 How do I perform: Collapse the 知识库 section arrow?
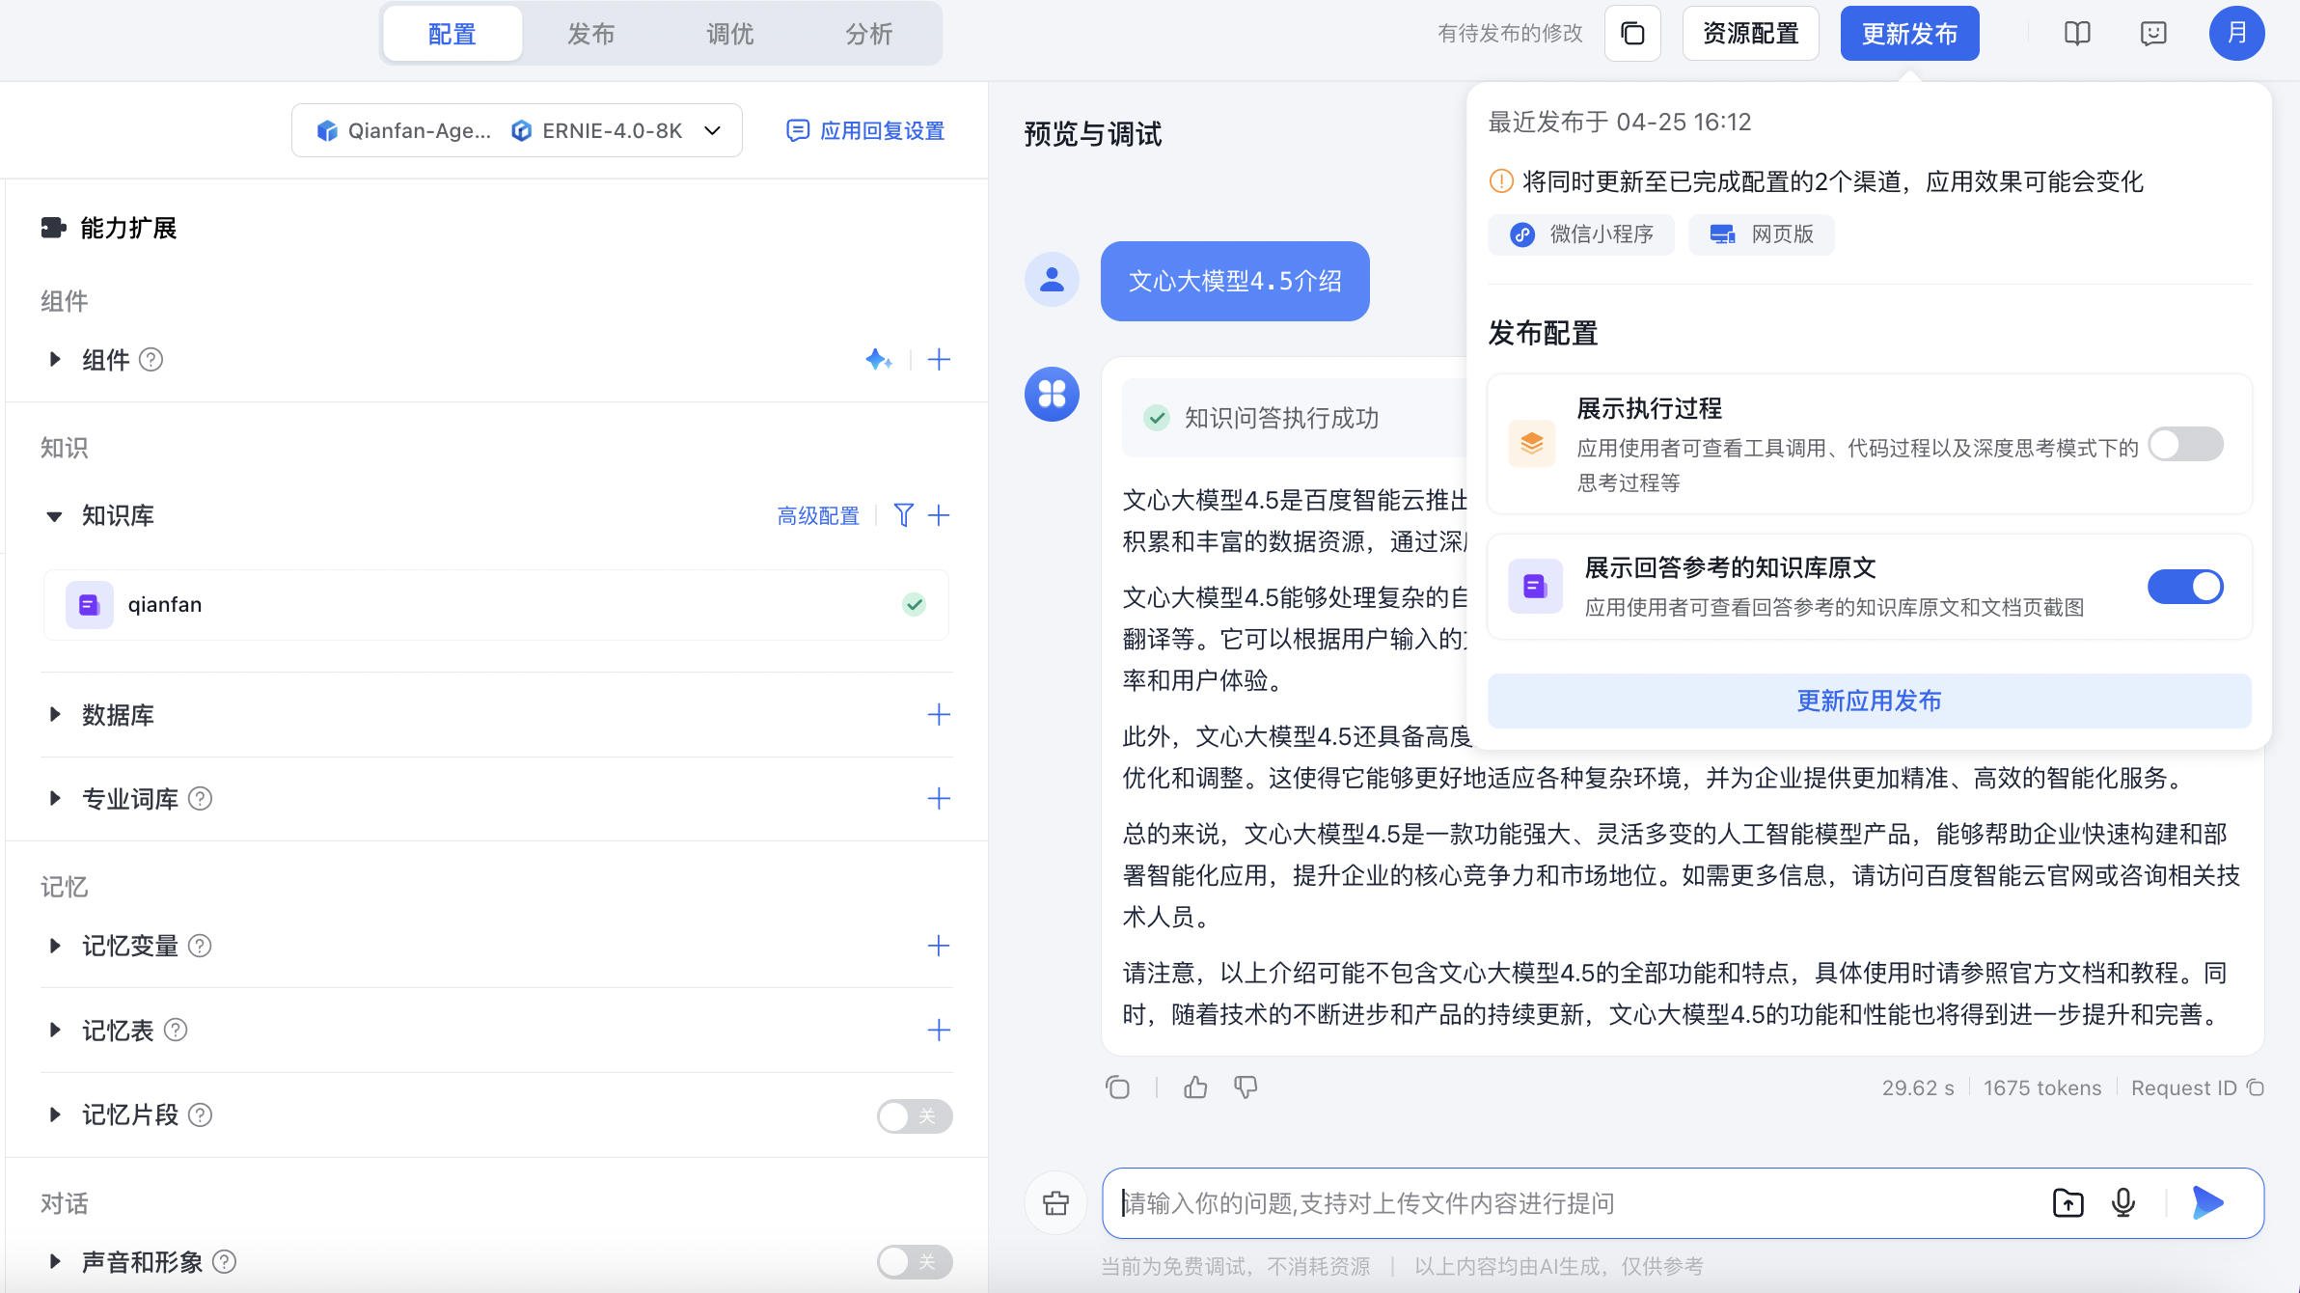pos(55,516)
